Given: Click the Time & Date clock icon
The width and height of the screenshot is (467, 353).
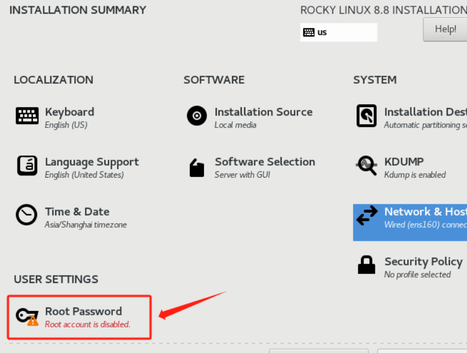Looking at the screenshot, I should point(26,215).
